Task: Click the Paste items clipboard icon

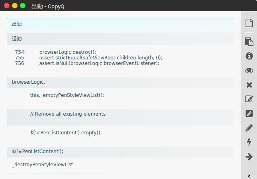Action: click(x=249, y=41)
